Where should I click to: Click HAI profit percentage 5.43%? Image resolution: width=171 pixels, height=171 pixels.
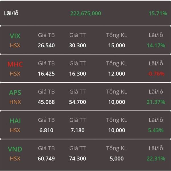coord(156,130)
